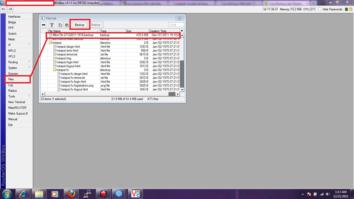The width and height of the screenshot is (354, 199).
Task: Expand the IP submenu
Action: point(19,45)
